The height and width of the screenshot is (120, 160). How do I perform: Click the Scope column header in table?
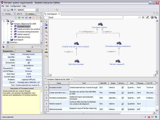(x=113, y=83)
